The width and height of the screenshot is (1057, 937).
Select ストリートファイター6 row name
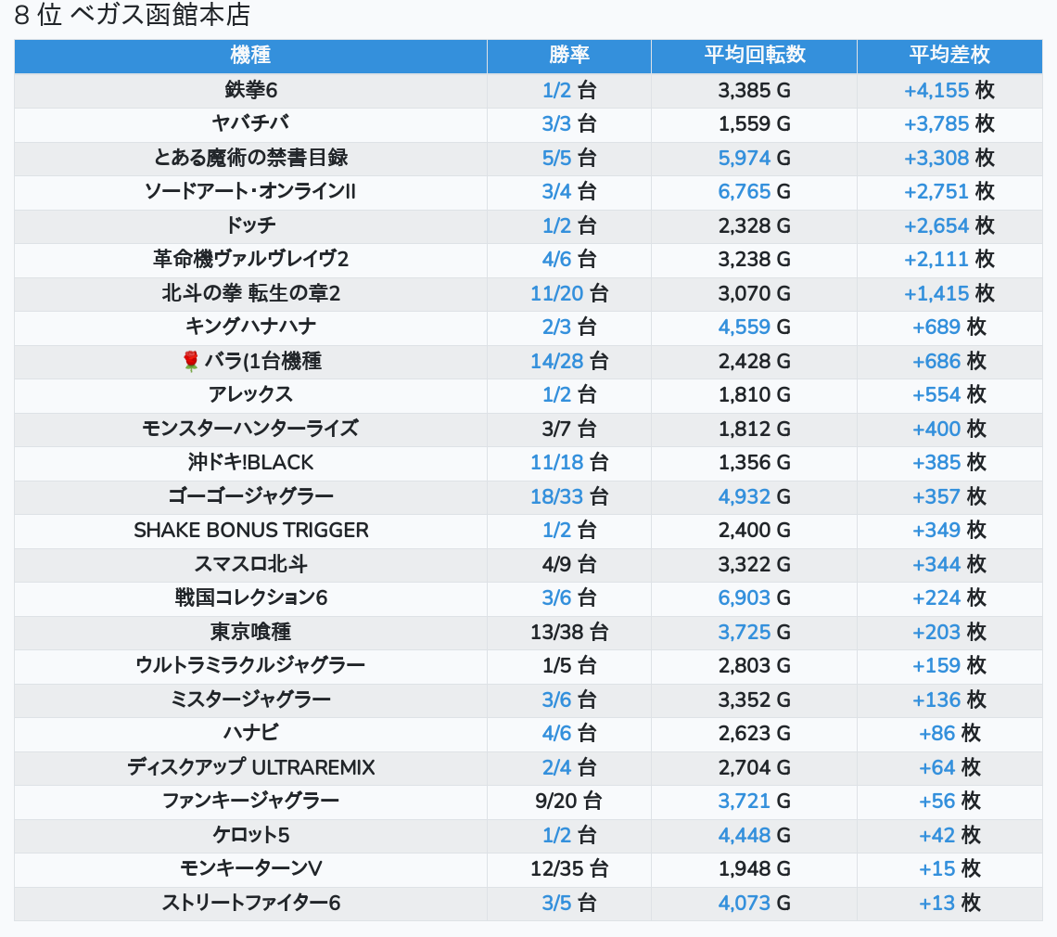pos(250,904)
